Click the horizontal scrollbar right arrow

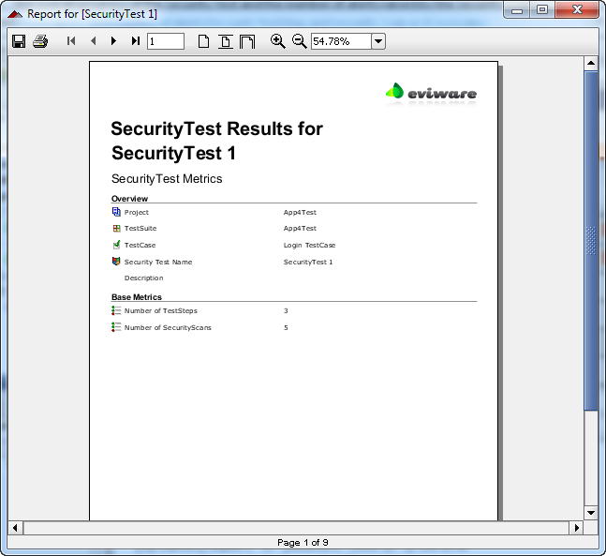click(577, 528)
